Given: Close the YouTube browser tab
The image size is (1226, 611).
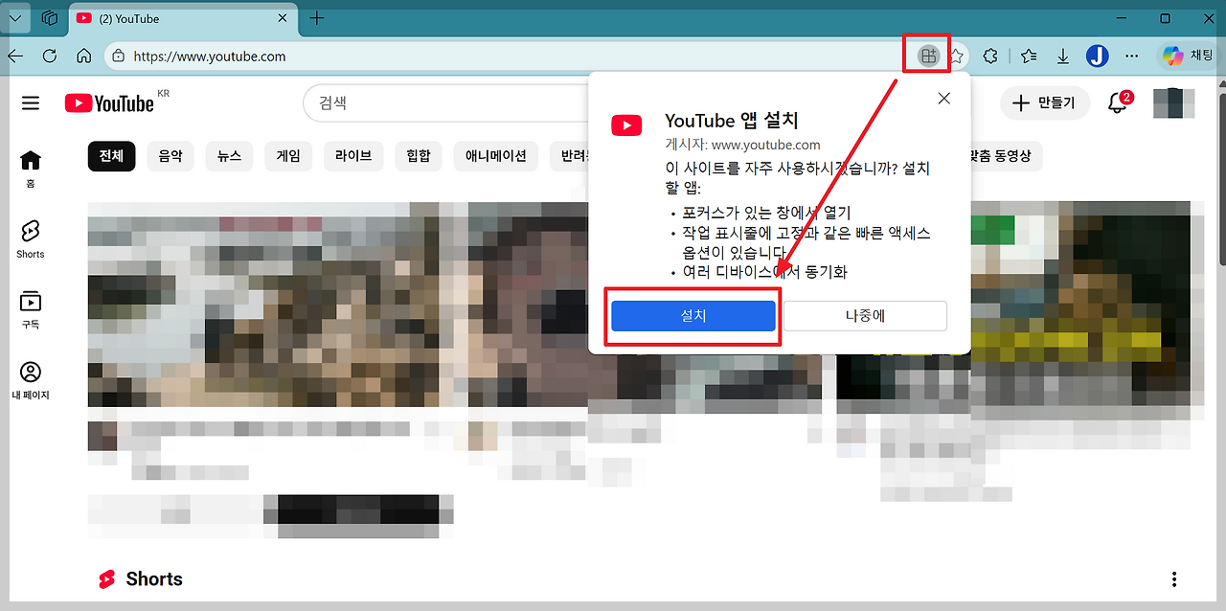Looking at the screenshot, I should (x=283, y=18).
